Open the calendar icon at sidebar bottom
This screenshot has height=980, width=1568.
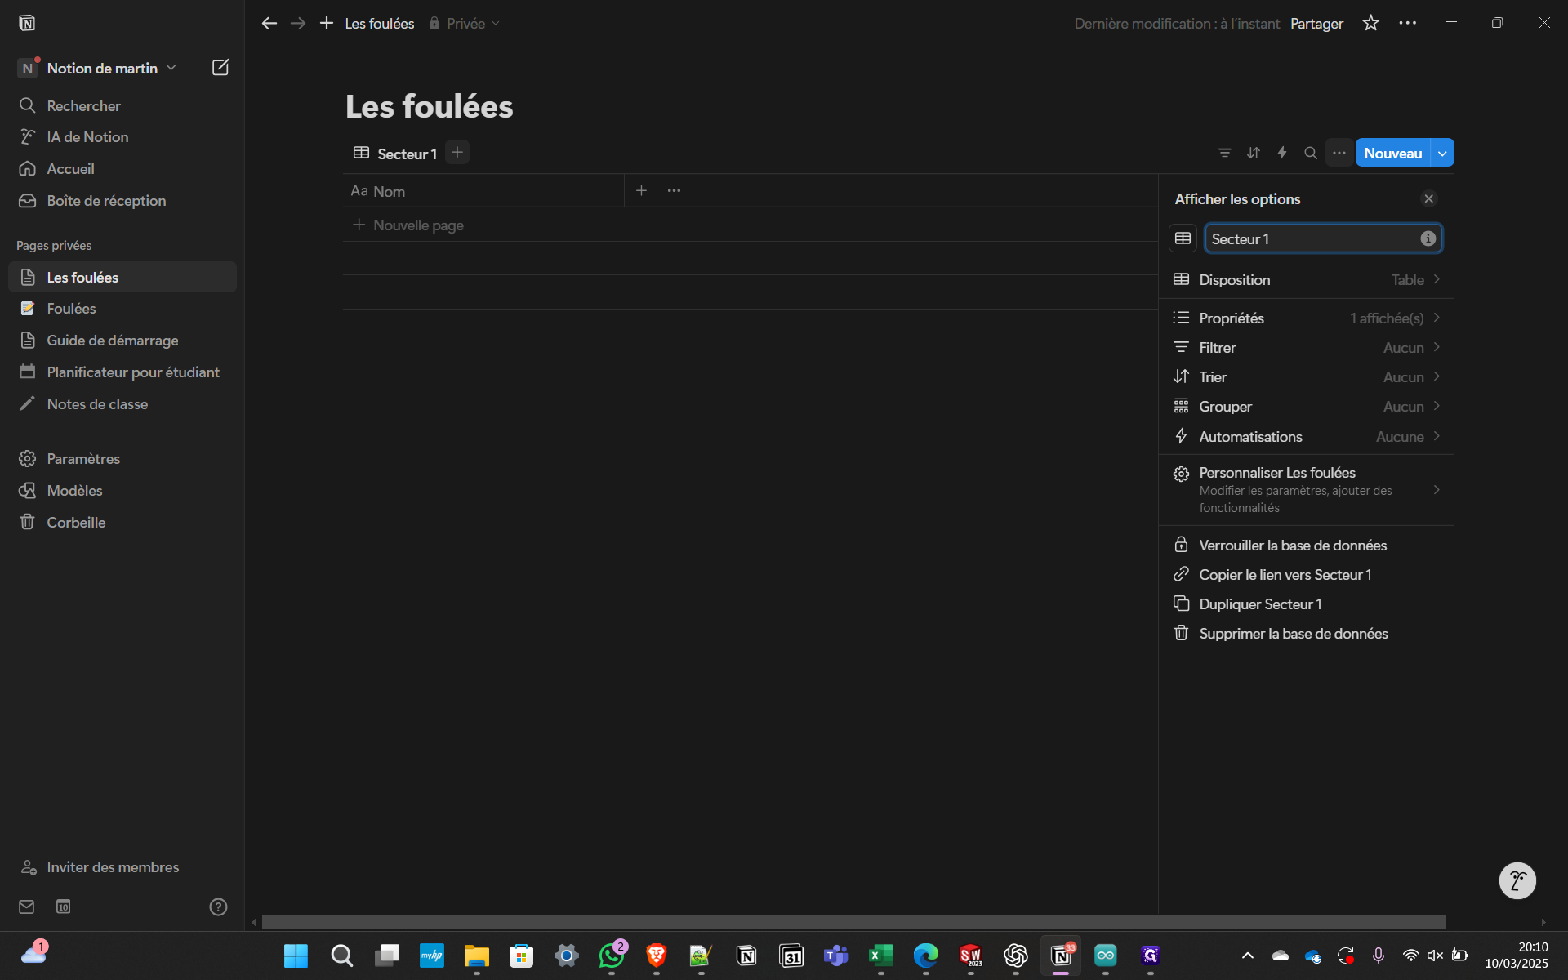(63, 906)
